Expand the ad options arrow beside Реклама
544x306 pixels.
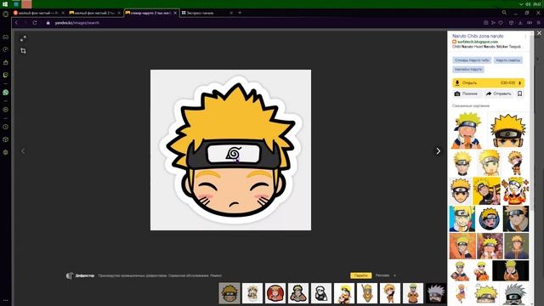click(x=394, y=275)
